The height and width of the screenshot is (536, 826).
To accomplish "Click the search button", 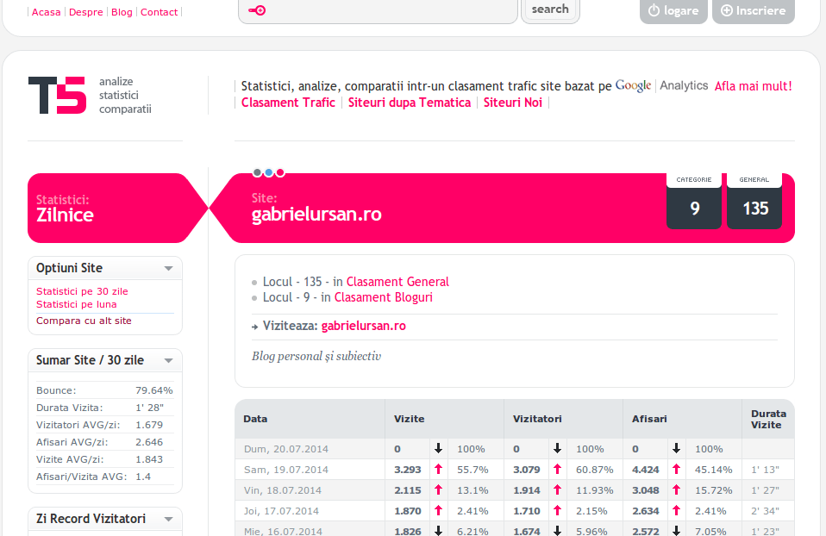I will (x=550, y=9).
